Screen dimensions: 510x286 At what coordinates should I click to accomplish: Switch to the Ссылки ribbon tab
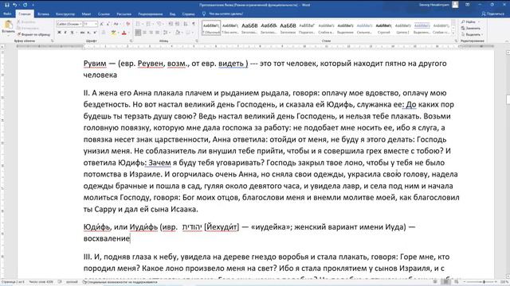coord(104,14)
